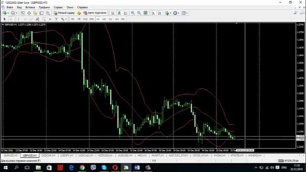This screenshot has width=306, height=172.
Task: Switch to M30 timeframe
Action: pos(91,19)
